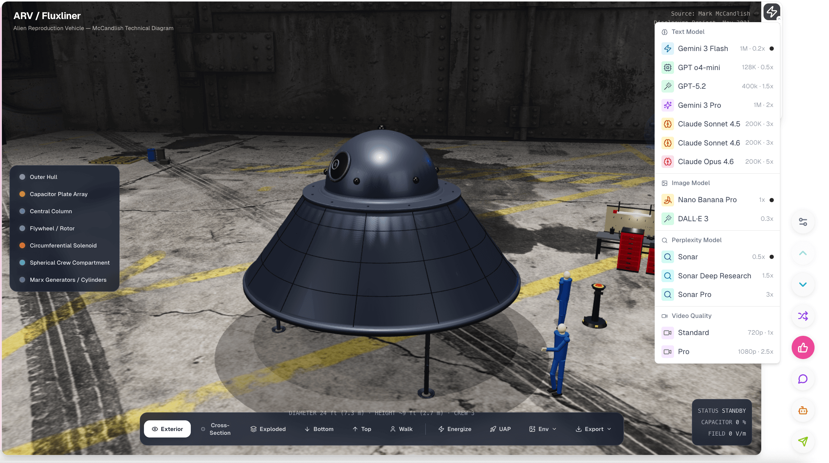The height and width of the screenshot is (463, 829).
Task: Select Claude Opus 4.6 text model
Action: pos(706,161)
